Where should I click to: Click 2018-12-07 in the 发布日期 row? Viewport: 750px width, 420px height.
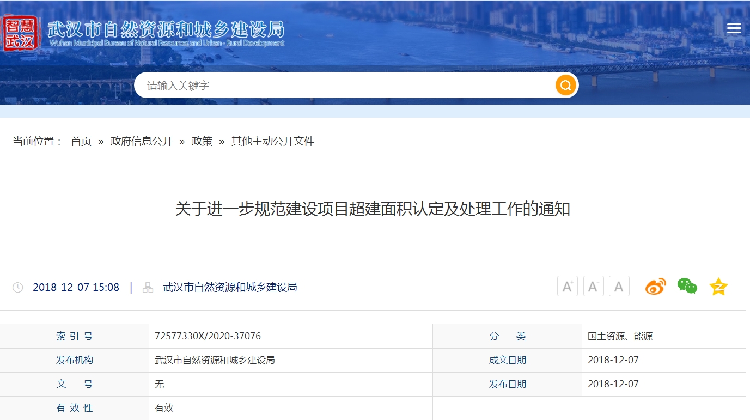click(x=613, y=384)
